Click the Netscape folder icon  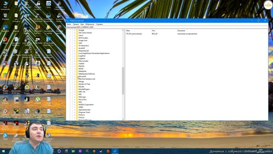[x=77, y=97]
